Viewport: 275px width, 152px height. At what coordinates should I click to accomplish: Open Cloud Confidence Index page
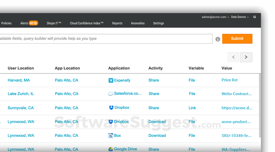click(87, 23)
